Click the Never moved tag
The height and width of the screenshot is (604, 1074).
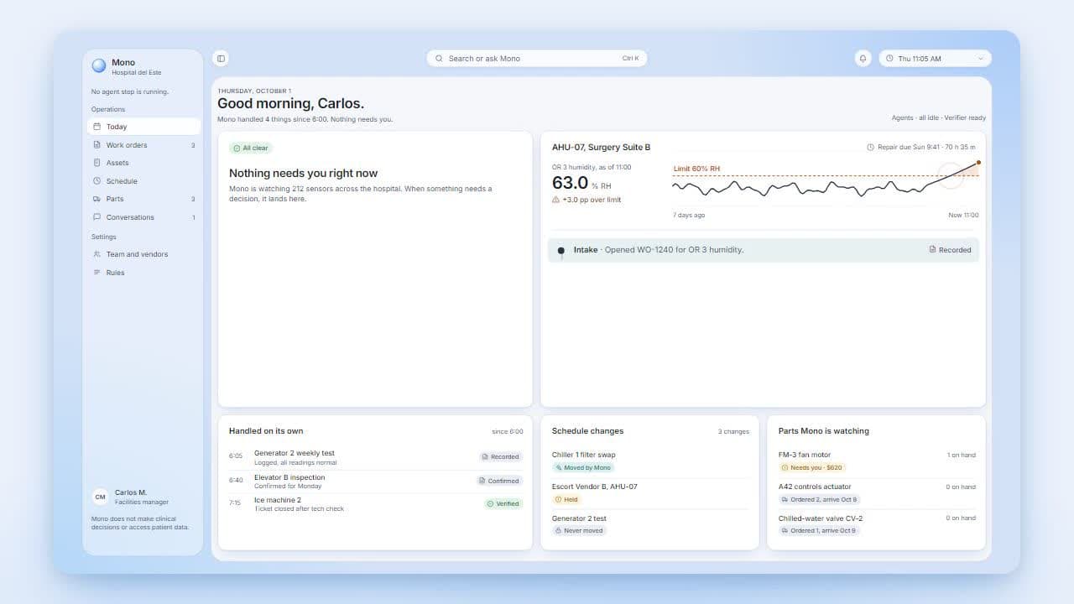[579, 531]
